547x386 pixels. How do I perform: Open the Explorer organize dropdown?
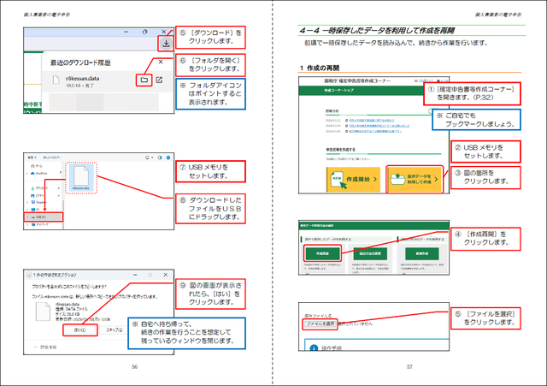(x=32, y=157)
